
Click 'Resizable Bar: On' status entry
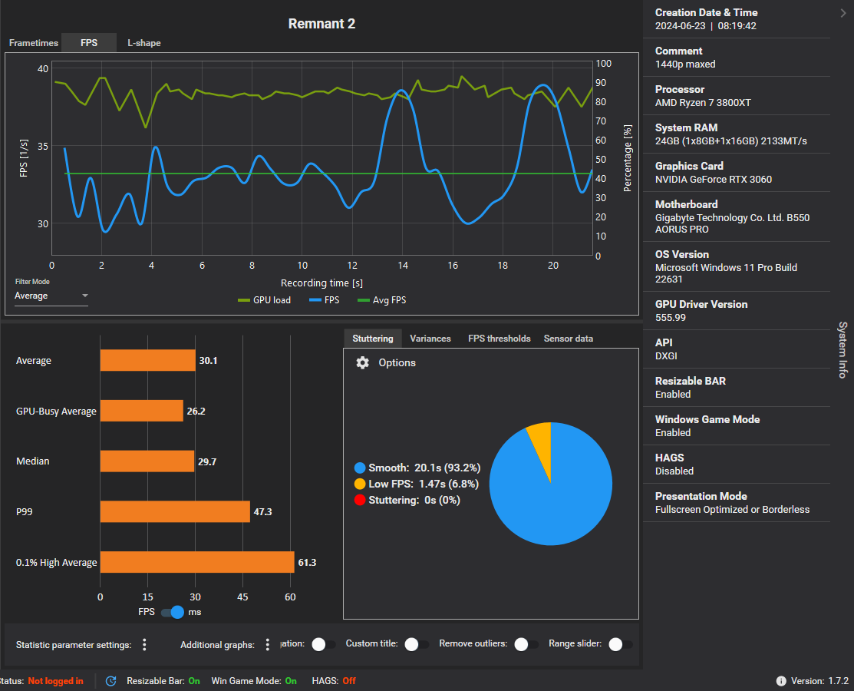[163, 681]
